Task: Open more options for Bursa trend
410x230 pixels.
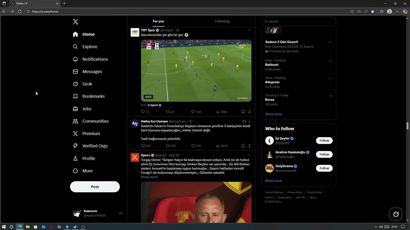Action: (331, 96)
